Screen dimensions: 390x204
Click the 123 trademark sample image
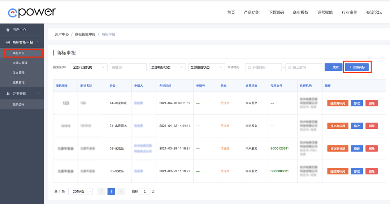[x=66, y=103]
